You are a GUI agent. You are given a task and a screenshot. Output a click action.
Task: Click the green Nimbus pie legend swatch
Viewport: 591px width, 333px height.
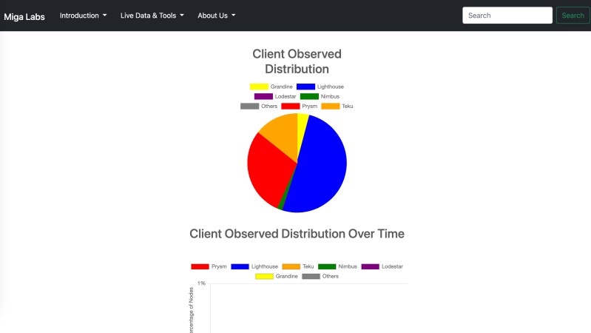click(309, 96)
